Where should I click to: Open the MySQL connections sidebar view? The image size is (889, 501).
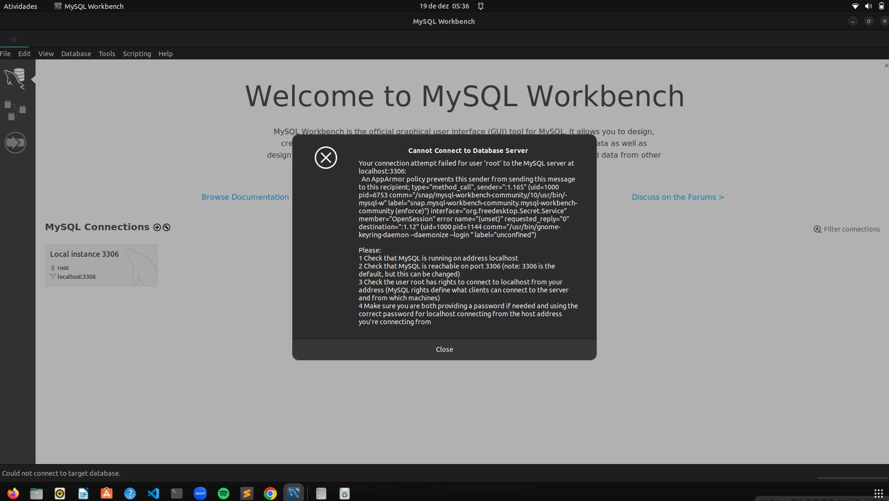[15, 79]
